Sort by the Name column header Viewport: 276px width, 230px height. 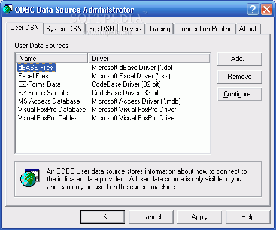click(x=51, y=59)
